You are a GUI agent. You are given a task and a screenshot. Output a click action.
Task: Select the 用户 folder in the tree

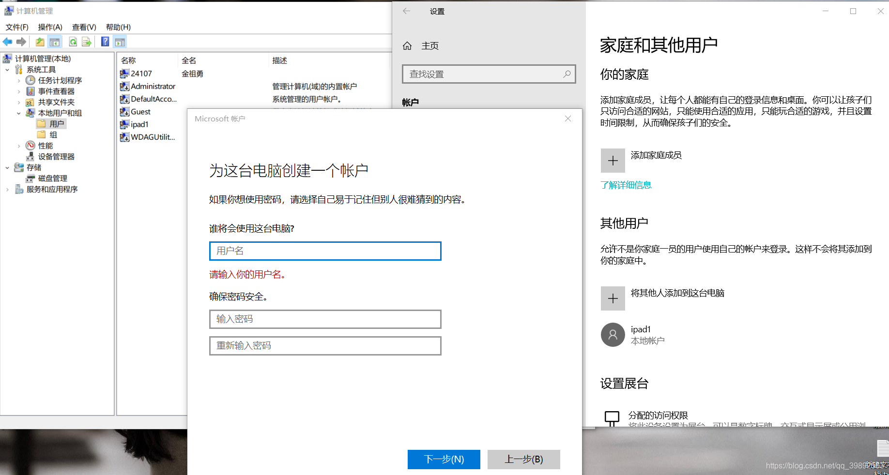(51, 124)
